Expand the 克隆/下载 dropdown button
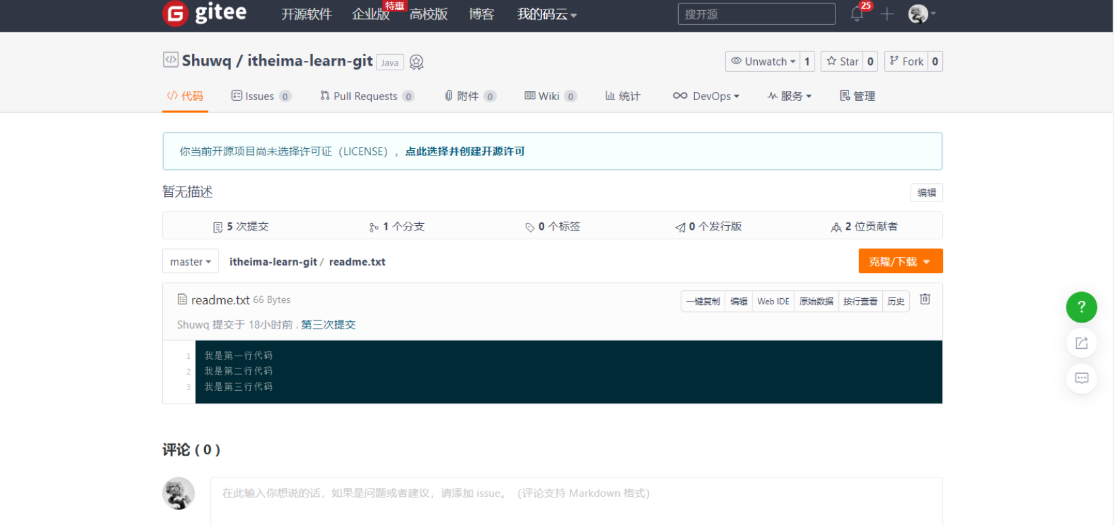The image size is (1114, 526). (900, 262)
